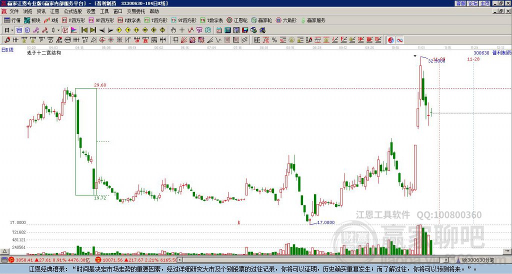Image resolution: width=512 pixels, height=274 pixels.
Task: Select the crosshair cursor tool
Action: pos(182,30)
